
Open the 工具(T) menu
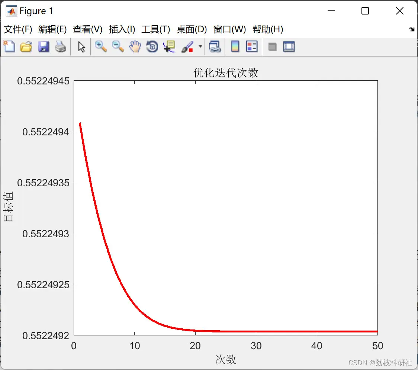click(156, 29)
